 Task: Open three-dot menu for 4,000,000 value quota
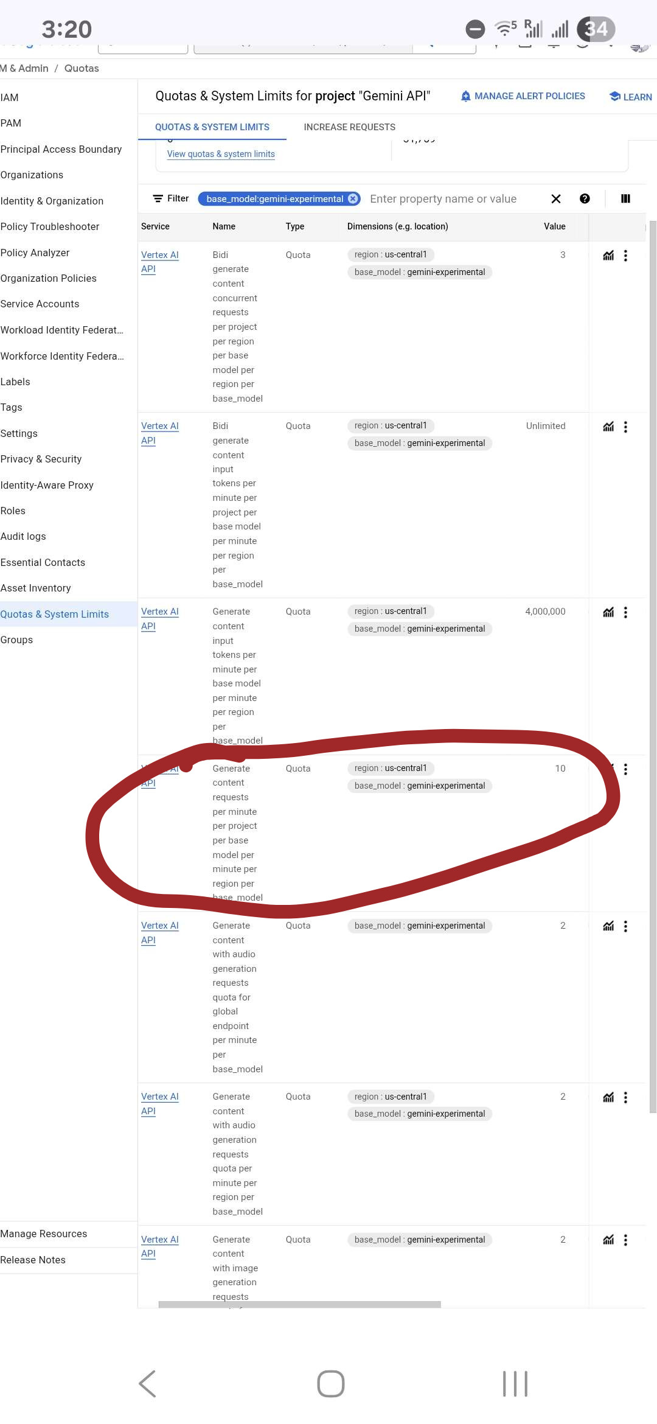625,612
